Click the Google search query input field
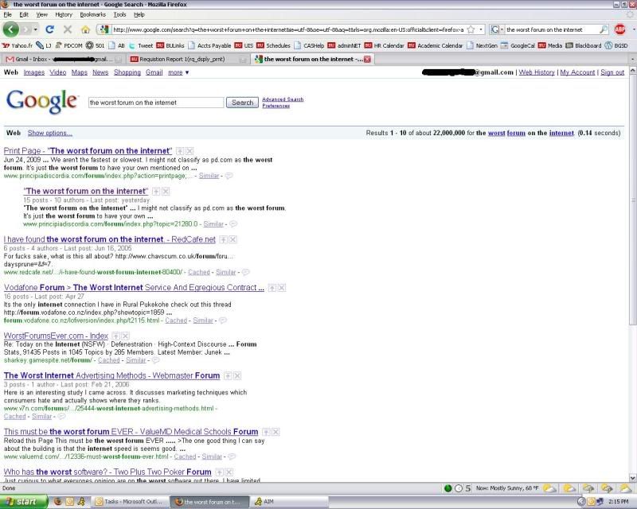Viewport: 637px width, 509px height. (156, 103)
